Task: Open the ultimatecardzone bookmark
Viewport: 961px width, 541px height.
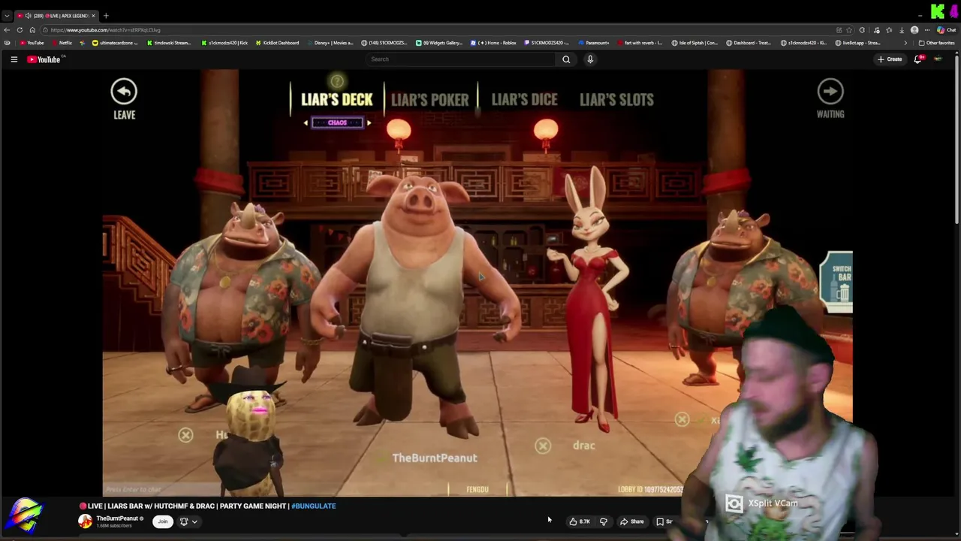Action: (x=115, y=43)
